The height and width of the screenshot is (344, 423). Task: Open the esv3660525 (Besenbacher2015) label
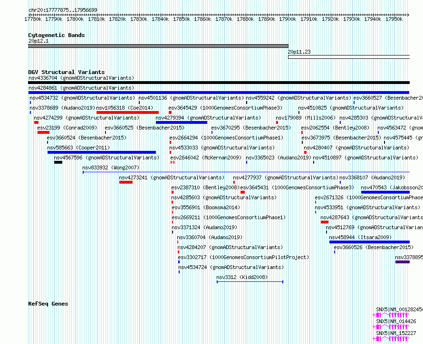[x=144, y=128]
